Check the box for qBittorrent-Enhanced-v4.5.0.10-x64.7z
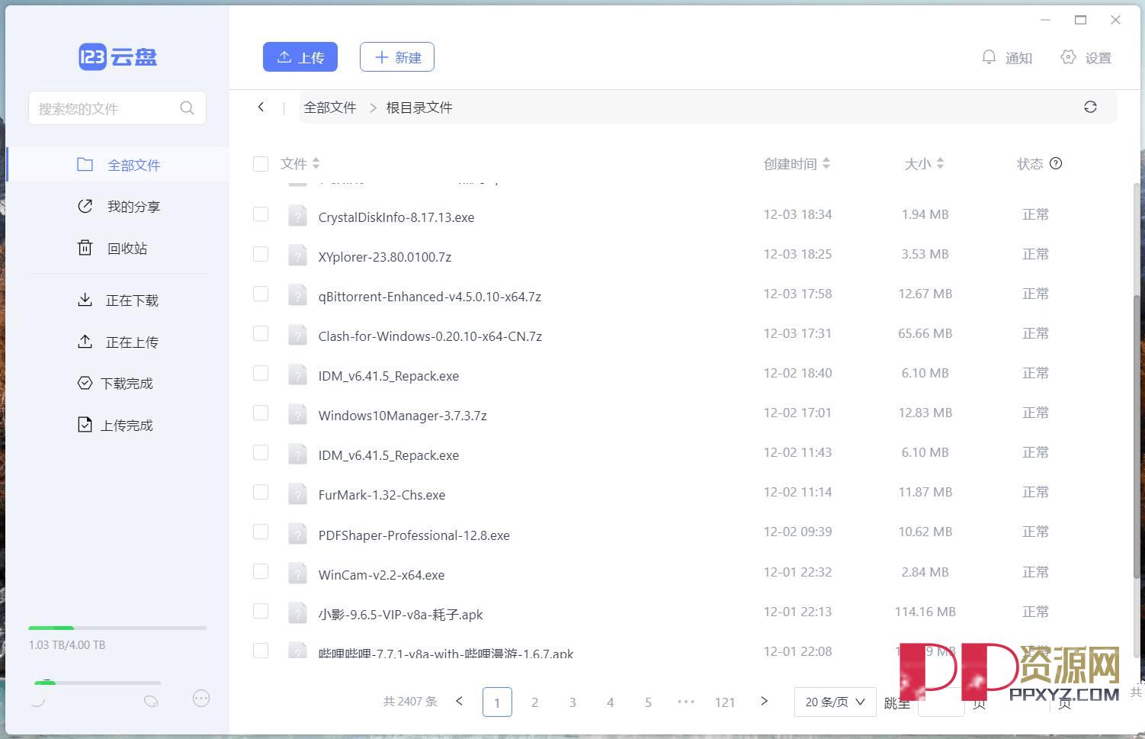Image resolution: width=1145 pixels, height=739 pixels. tap(261, 294)
